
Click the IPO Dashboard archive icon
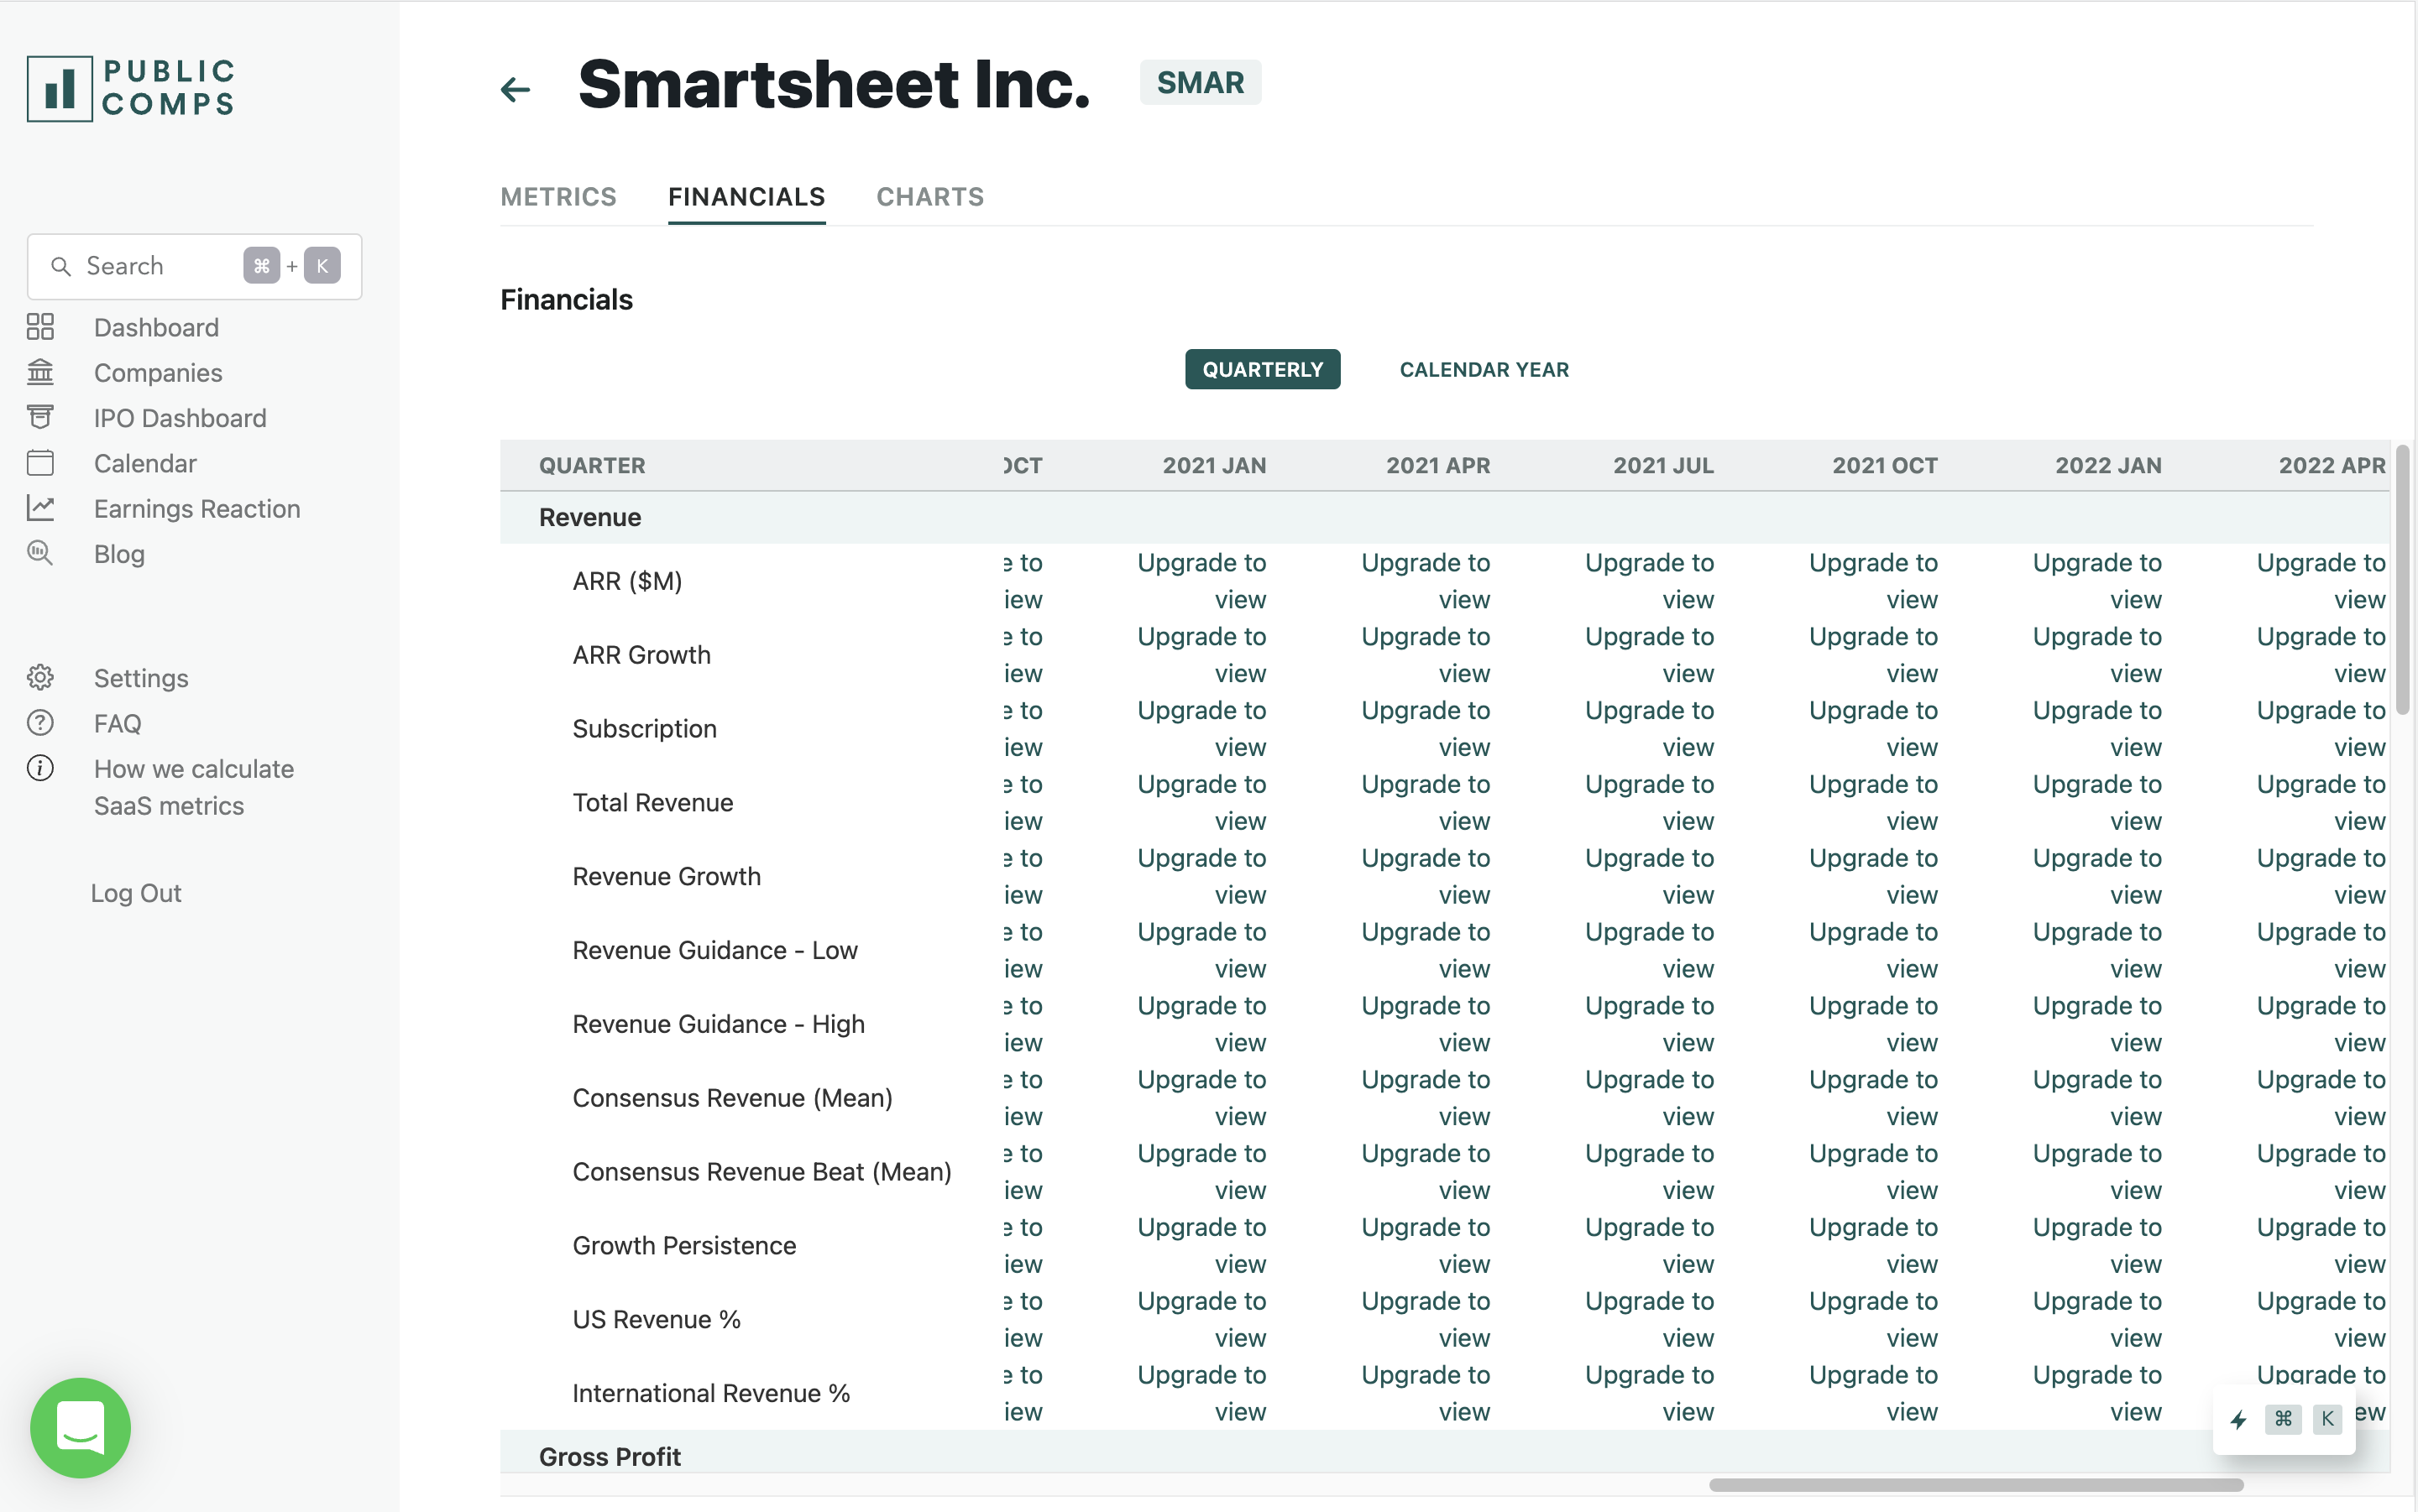pos(40,417)
